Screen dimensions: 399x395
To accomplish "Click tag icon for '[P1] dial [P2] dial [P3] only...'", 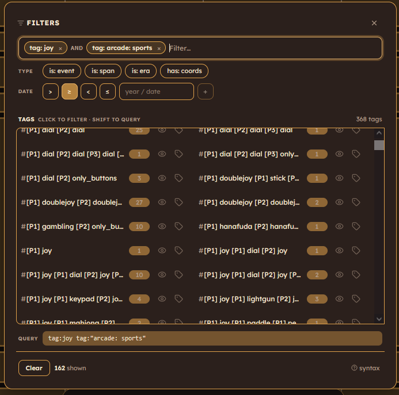I will 356,154.
